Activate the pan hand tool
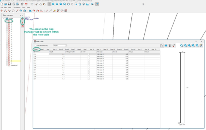 click(x=72, y=4)
